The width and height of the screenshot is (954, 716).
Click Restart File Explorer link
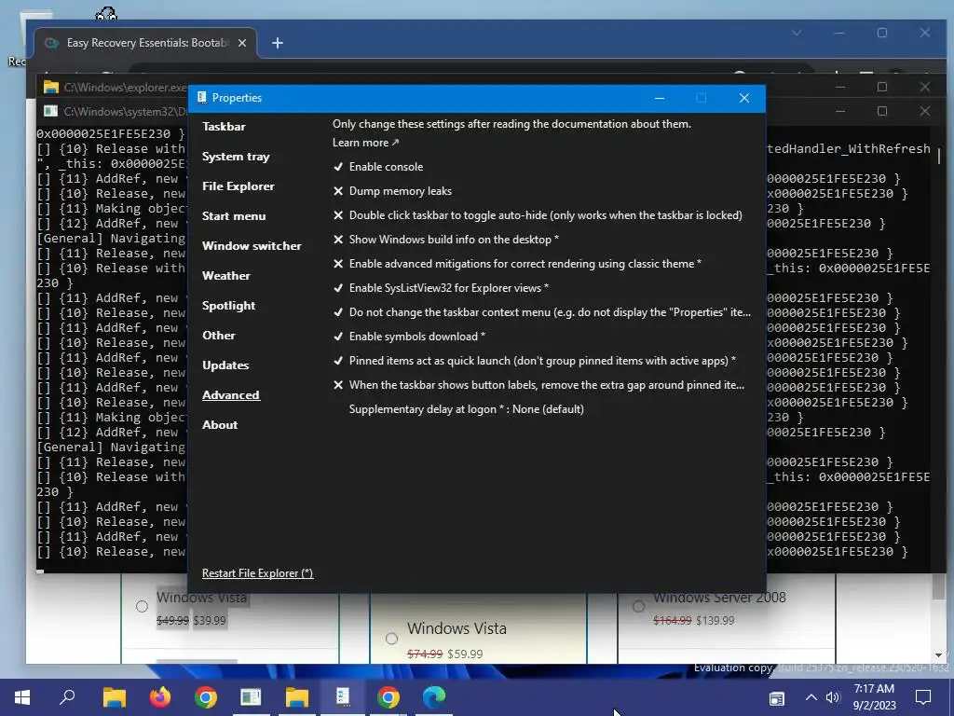[x=257, y=573]
